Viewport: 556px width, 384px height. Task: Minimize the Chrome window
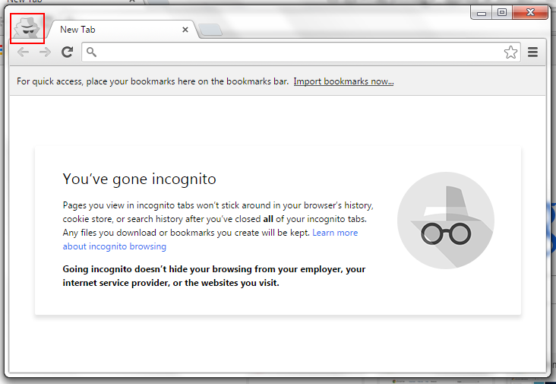click(481, 13)
